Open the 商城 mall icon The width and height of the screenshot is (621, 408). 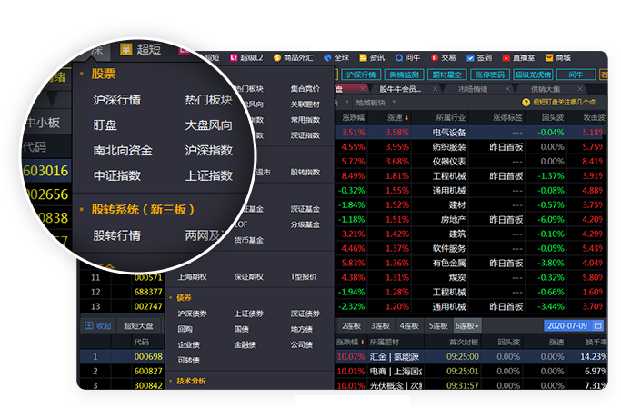pyautogui.click(x=549, y=58)
